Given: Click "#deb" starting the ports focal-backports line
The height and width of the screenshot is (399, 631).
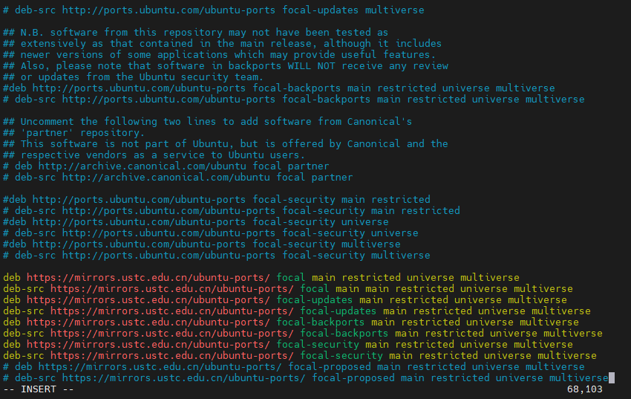Looking at the screenshot, I should 15,88.
